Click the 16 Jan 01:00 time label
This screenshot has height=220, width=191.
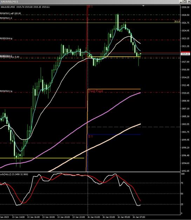[x=94, y=217]
